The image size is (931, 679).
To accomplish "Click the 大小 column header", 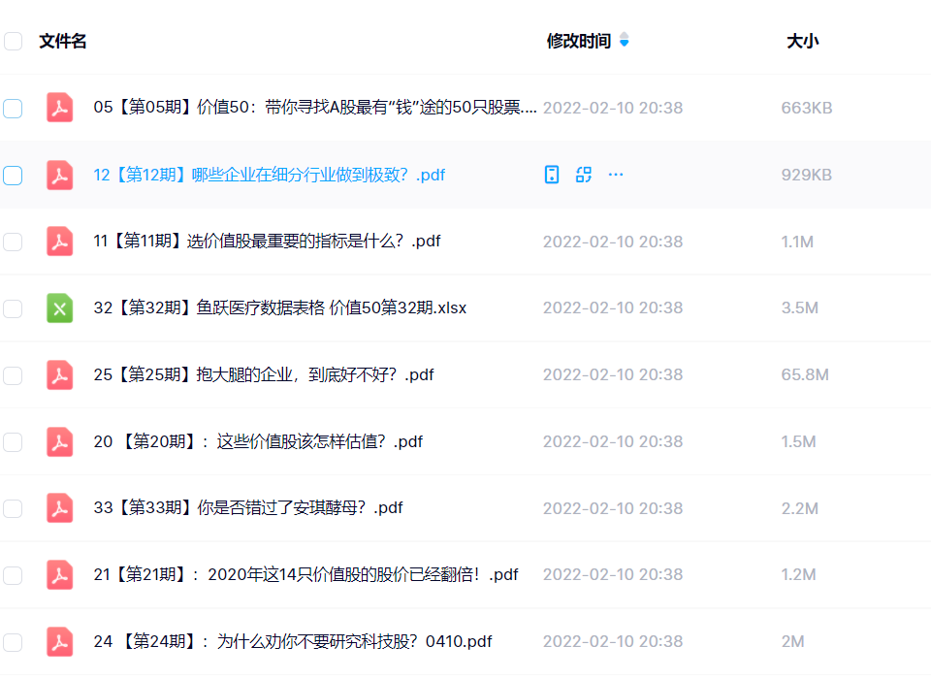I will [802, 41].
